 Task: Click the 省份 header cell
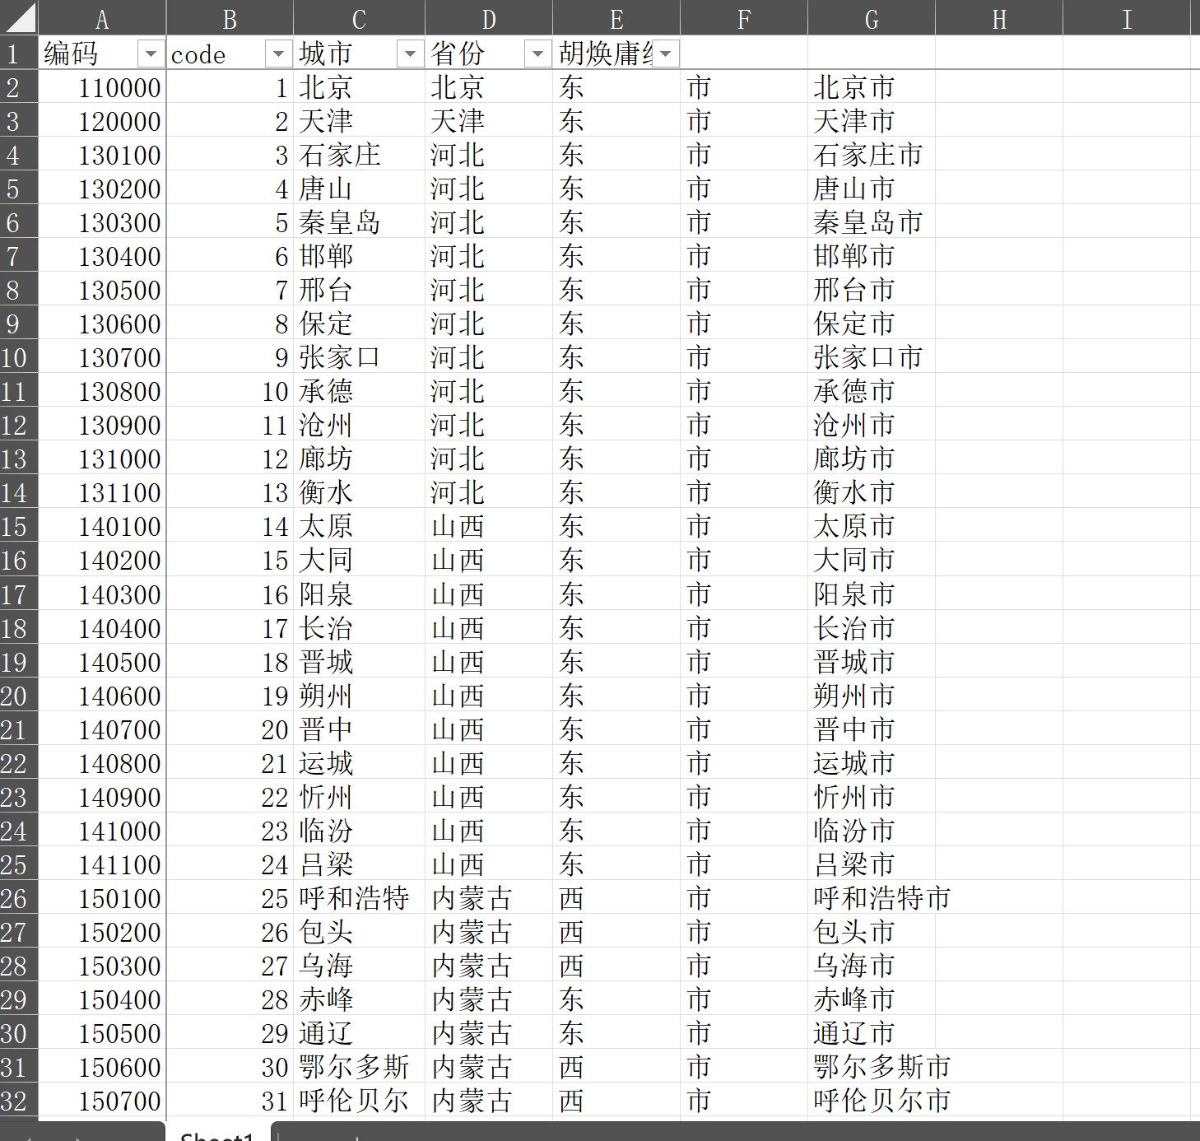click(489, 54)
